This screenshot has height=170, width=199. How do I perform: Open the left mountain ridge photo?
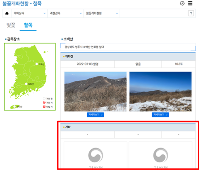[x=96, y=92]
